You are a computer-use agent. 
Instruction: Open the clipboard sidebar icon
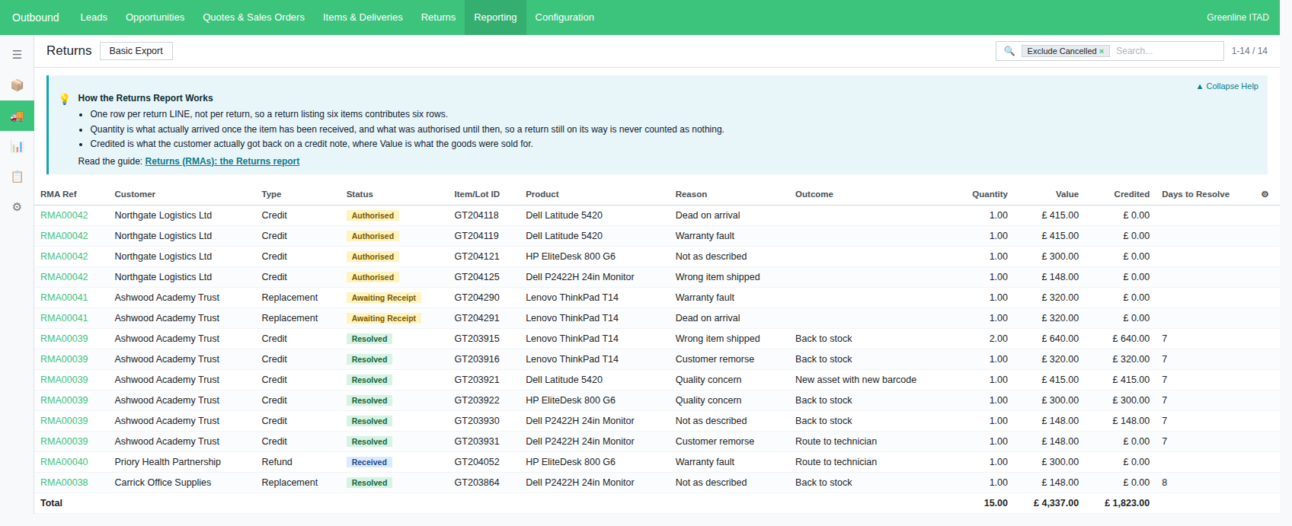(17, 177)
